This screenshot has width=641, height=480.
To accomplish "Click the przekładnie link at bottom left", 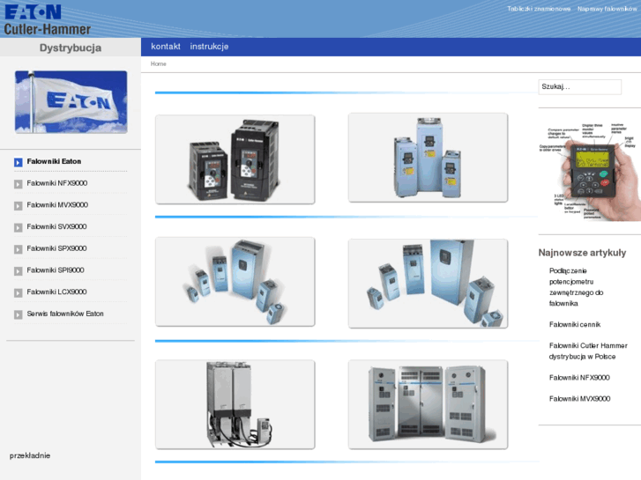I will 30,455.
